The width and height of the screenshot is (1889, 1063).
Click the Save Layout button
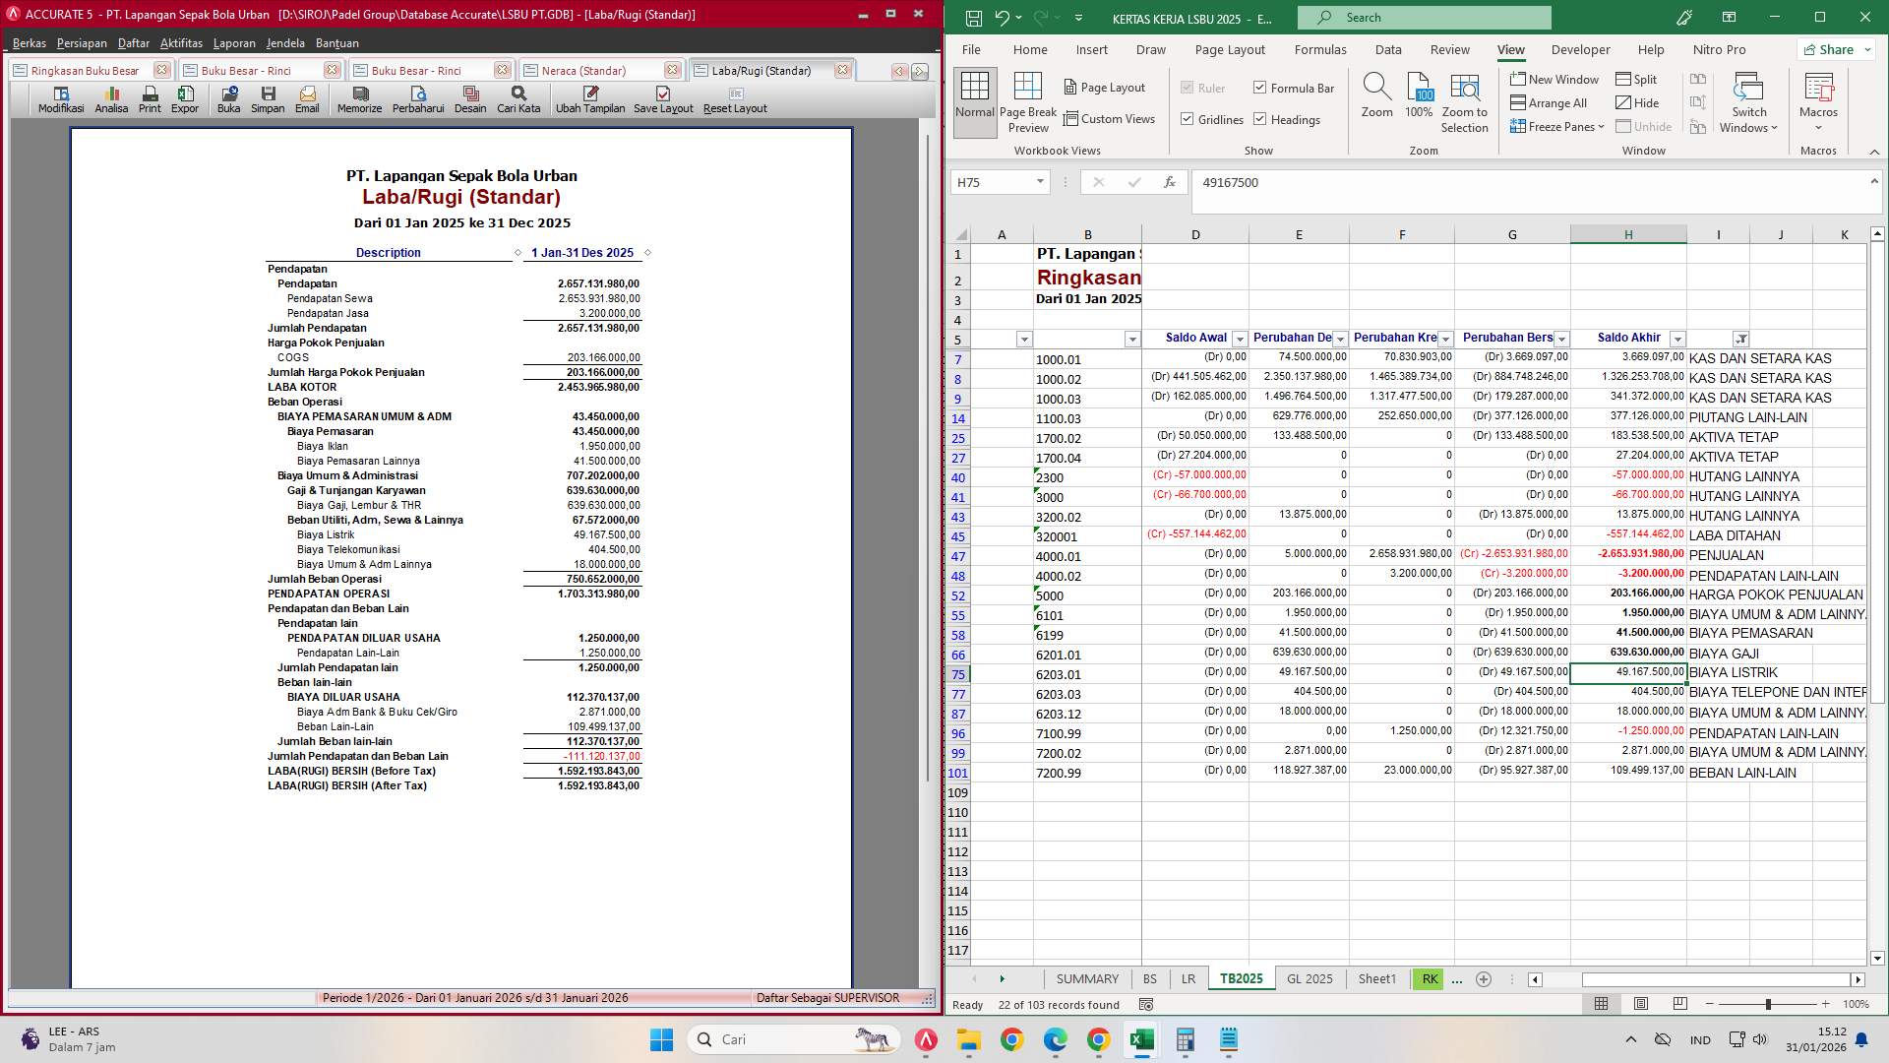click(662, 96)
